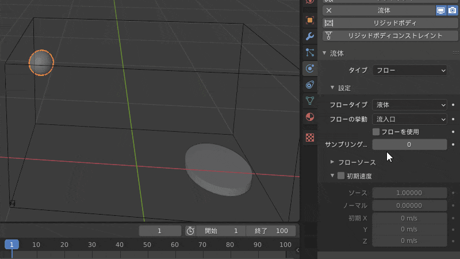Animate フローを使用 property dot
The image size is (460, 259).
[x=453, y=132]
